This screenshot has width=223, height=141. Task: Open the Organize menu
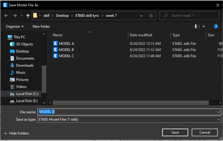[15, 26]
